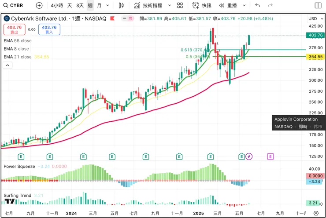This screenshot has height=218, width=326.
Task: Open the CYBR symbol search
Action: [13, 5]
